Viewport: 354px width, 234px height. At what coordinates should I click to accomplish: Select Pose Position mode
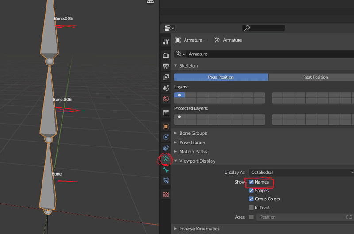click(x=221, y=77)
